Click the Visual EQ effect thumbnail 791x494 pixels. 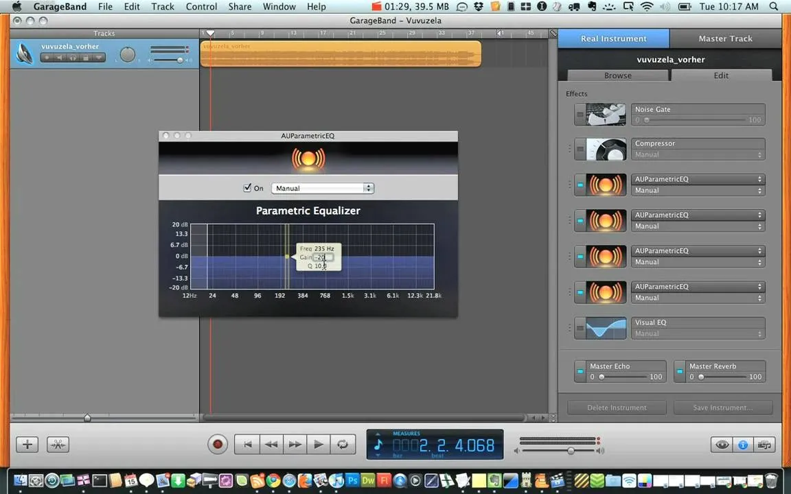coord(606,328)
